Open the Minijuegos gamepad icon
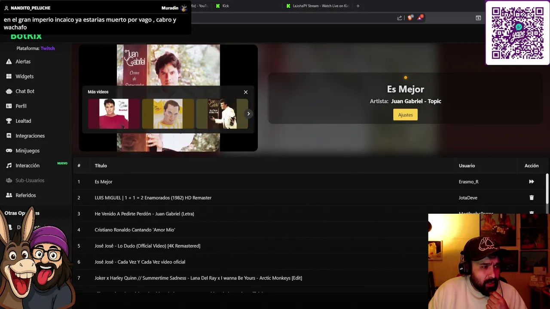550x309 pixels. click(x=9, y=151)
